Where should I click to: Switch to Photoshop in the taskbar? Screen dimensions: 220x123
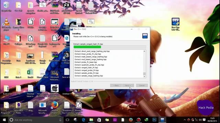pyautogui.click(x=154, y=120)
